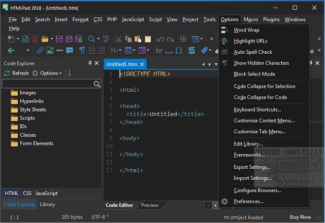Open Preferences from the Options menu
Screen dimensions: 325x223
[x=248, y=202]
